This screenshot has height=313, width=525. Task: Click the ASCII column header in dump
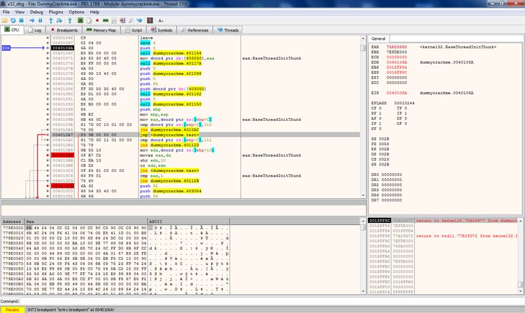(188, 222)
